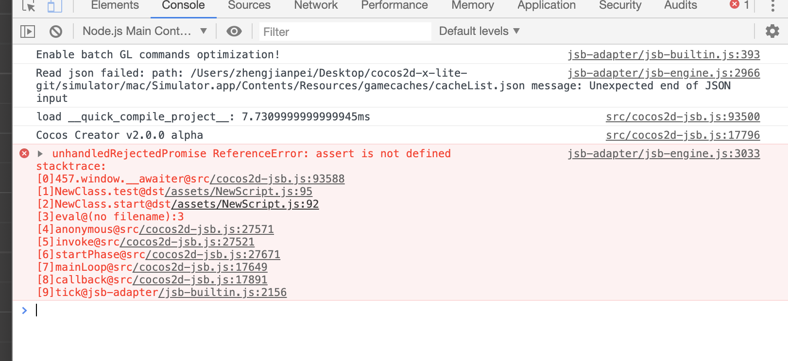
Task: Open the assets/NewScript.js:92 stack link
Action: (245, 204)
